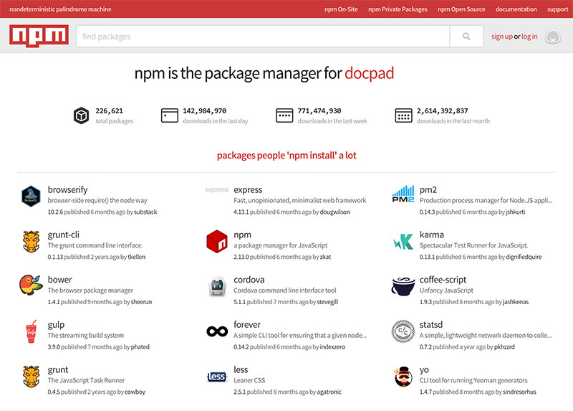Screen dimensions: 573x411
Task: Click the last month downloads calendar icon
Action: [x=403, y=115]
